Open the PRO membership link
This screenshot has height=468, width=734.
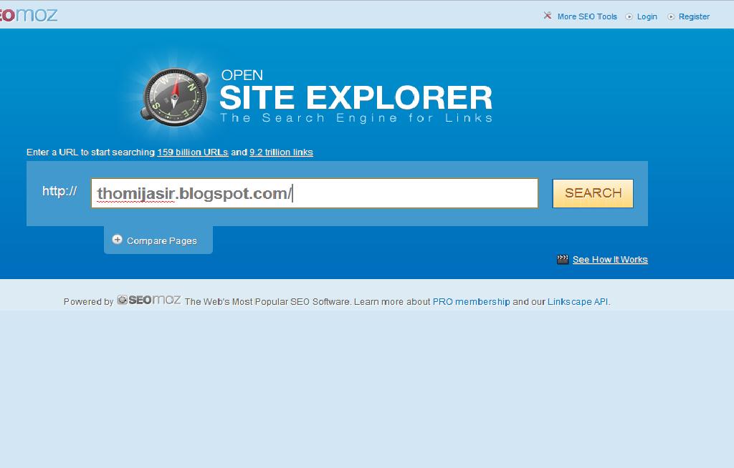pyautogui.click(x=471, y=302)
